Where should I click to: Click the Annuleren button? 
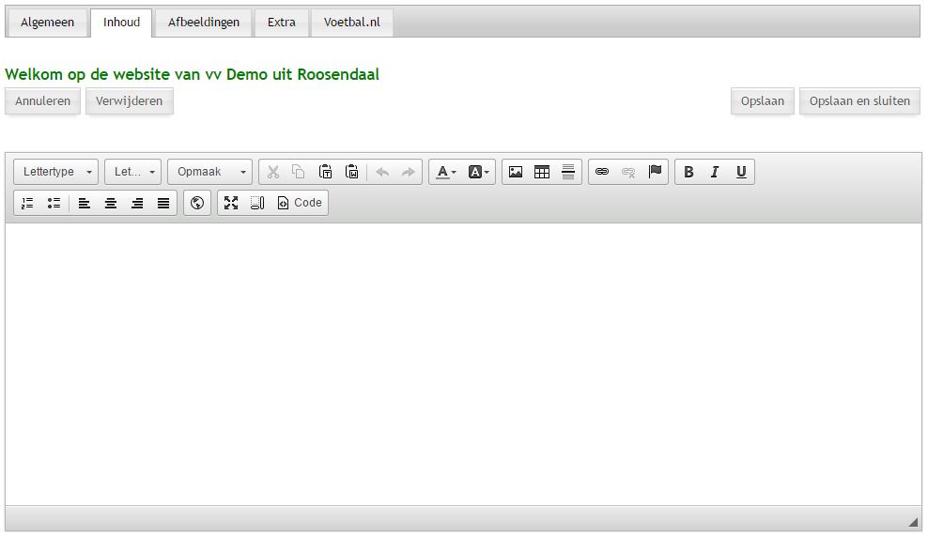pyautogui.click(x=42, y=101)
